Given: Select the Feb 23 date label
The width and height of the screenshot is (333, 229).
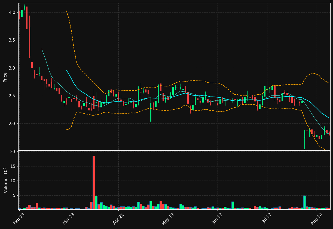Looking at the screenshot, I should 20,218.
